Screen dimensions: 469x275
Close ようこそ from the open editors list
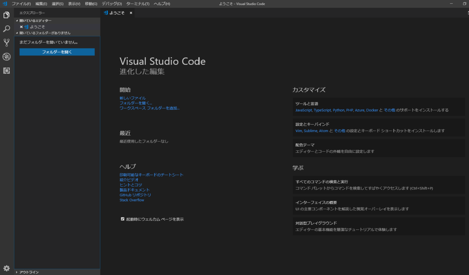21,27
